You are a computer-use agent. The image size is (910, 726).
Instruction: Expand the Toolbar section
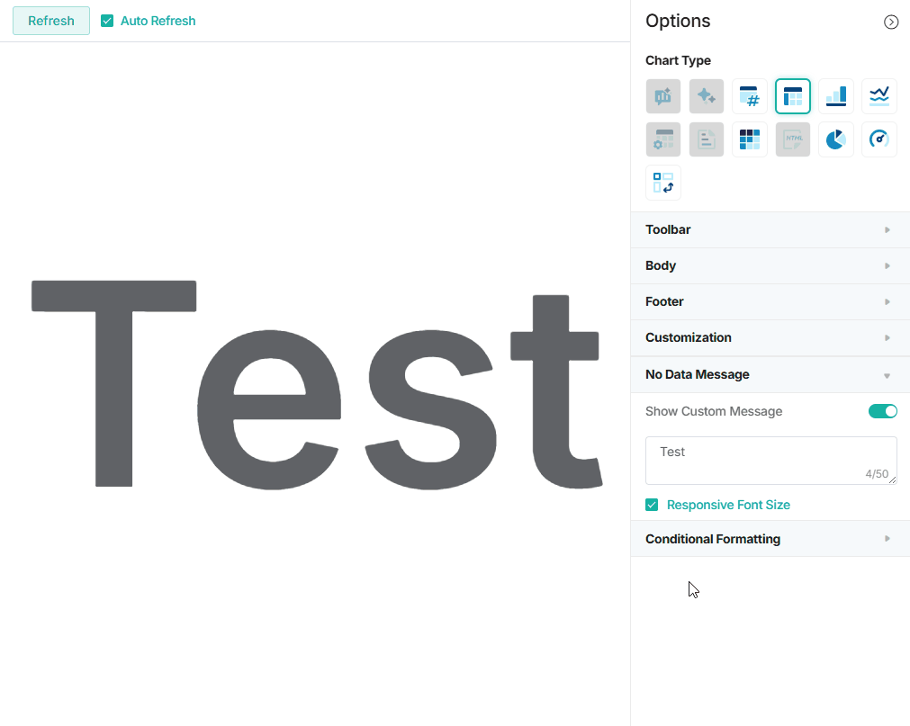(770, 229)
